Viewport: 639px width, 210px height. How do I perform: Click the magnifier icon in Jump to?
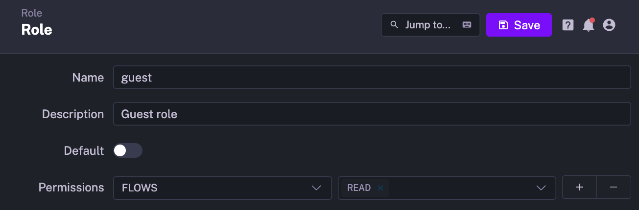coord(394,25)
